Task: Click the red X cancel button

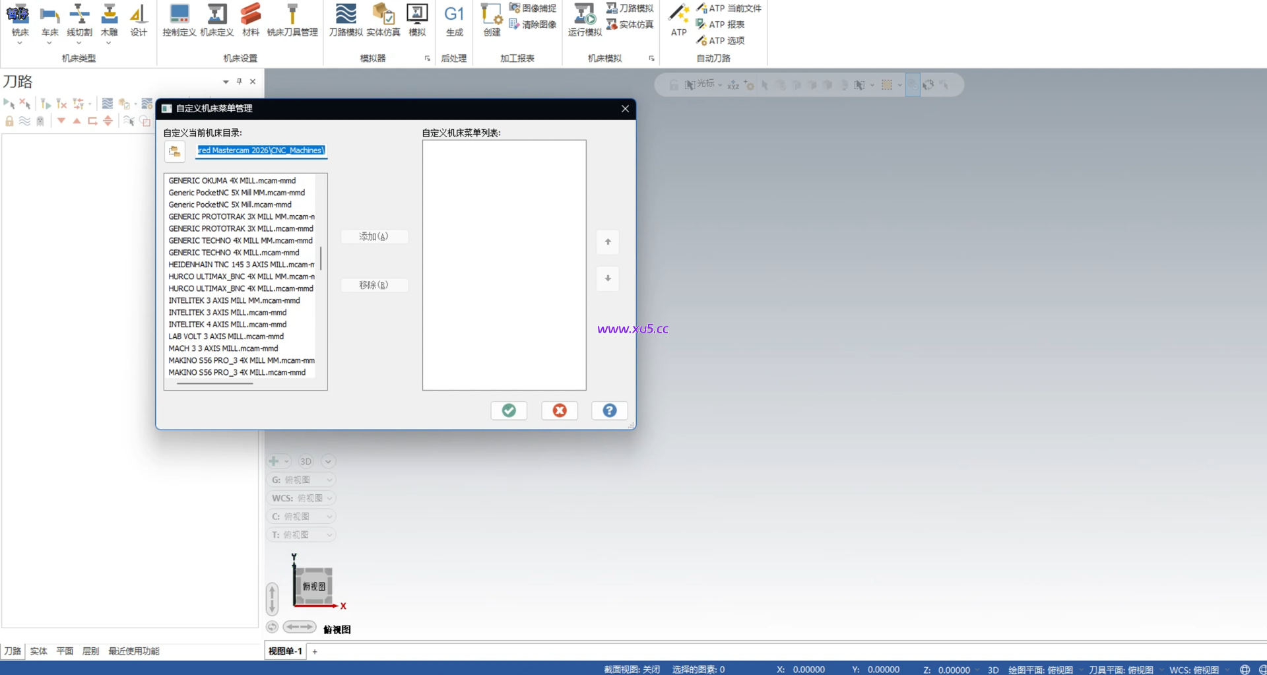Action: tap(560, 410)
